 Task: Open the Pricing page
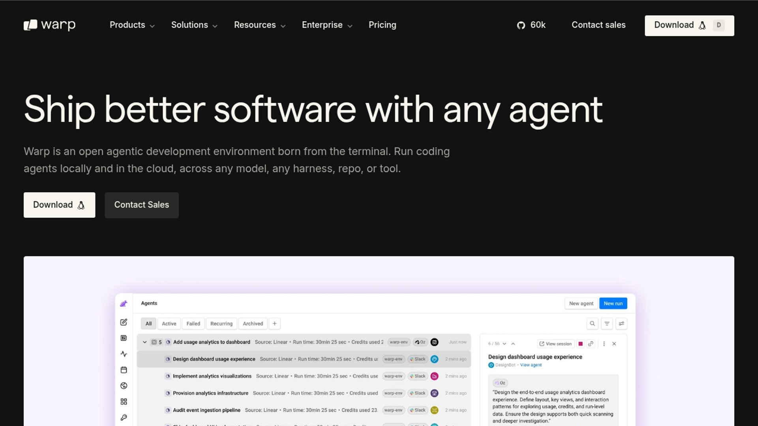[382, 25]
